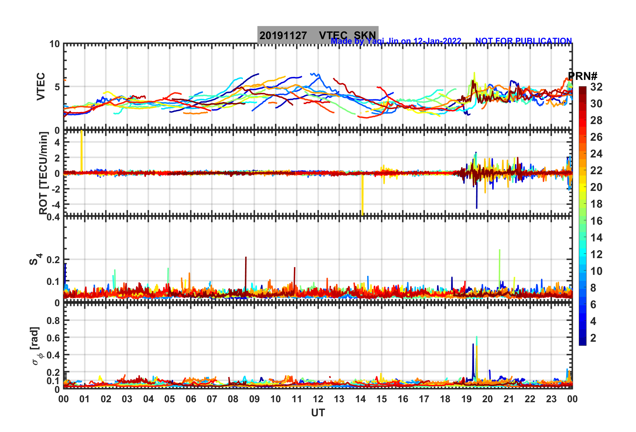Image resolution: width=636 pixels, height=432 pixels.
Task: Click the S4 axis tick label 0.2
Action: tap(54, 259)
